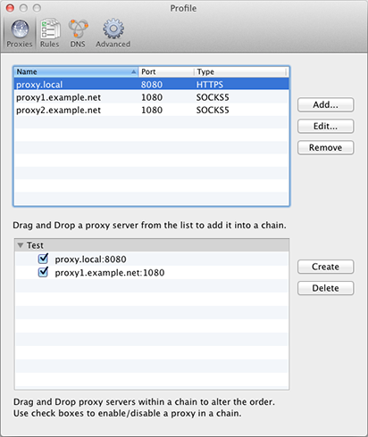368x437 pixels.
Task: Create a new proxy chain
Action: point(325,267)
